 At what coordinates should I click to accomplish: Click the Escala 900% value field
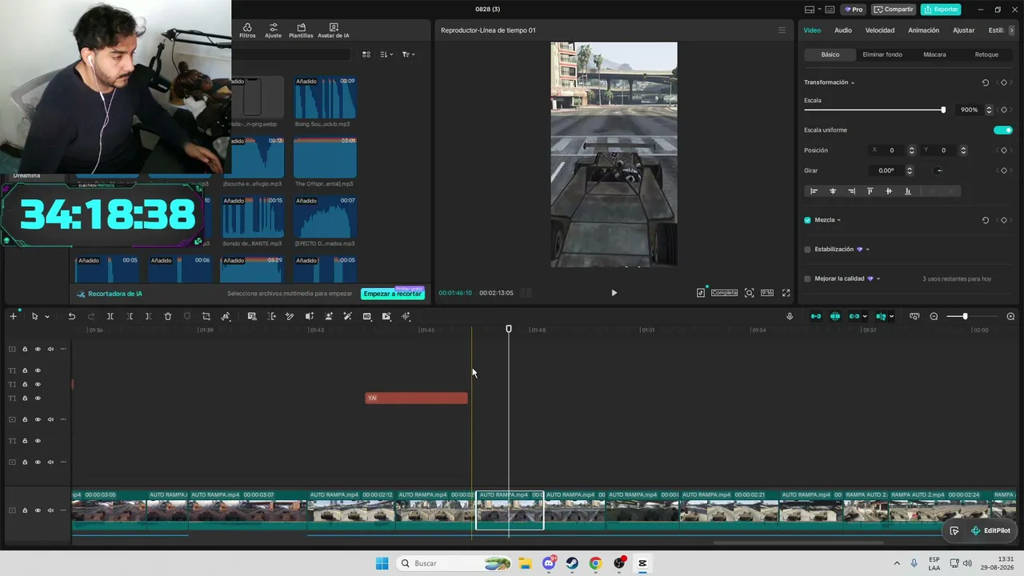pos(969,110)
